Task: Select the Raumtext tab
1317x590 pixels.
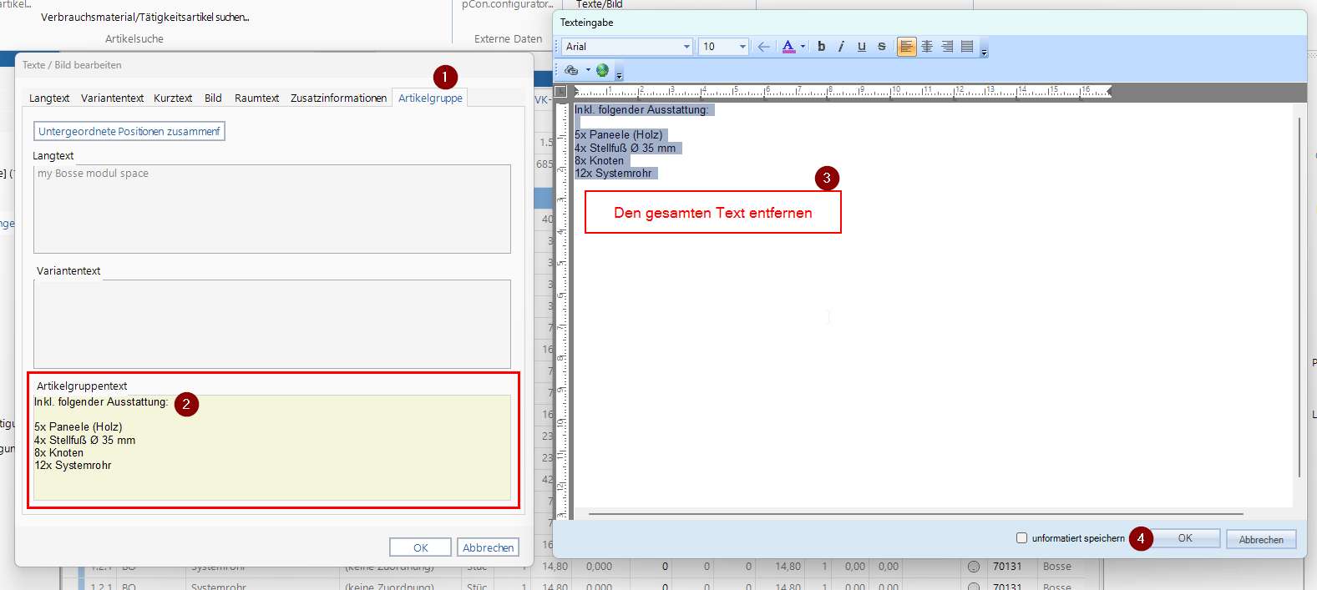Action: click(x=256, y=98)
